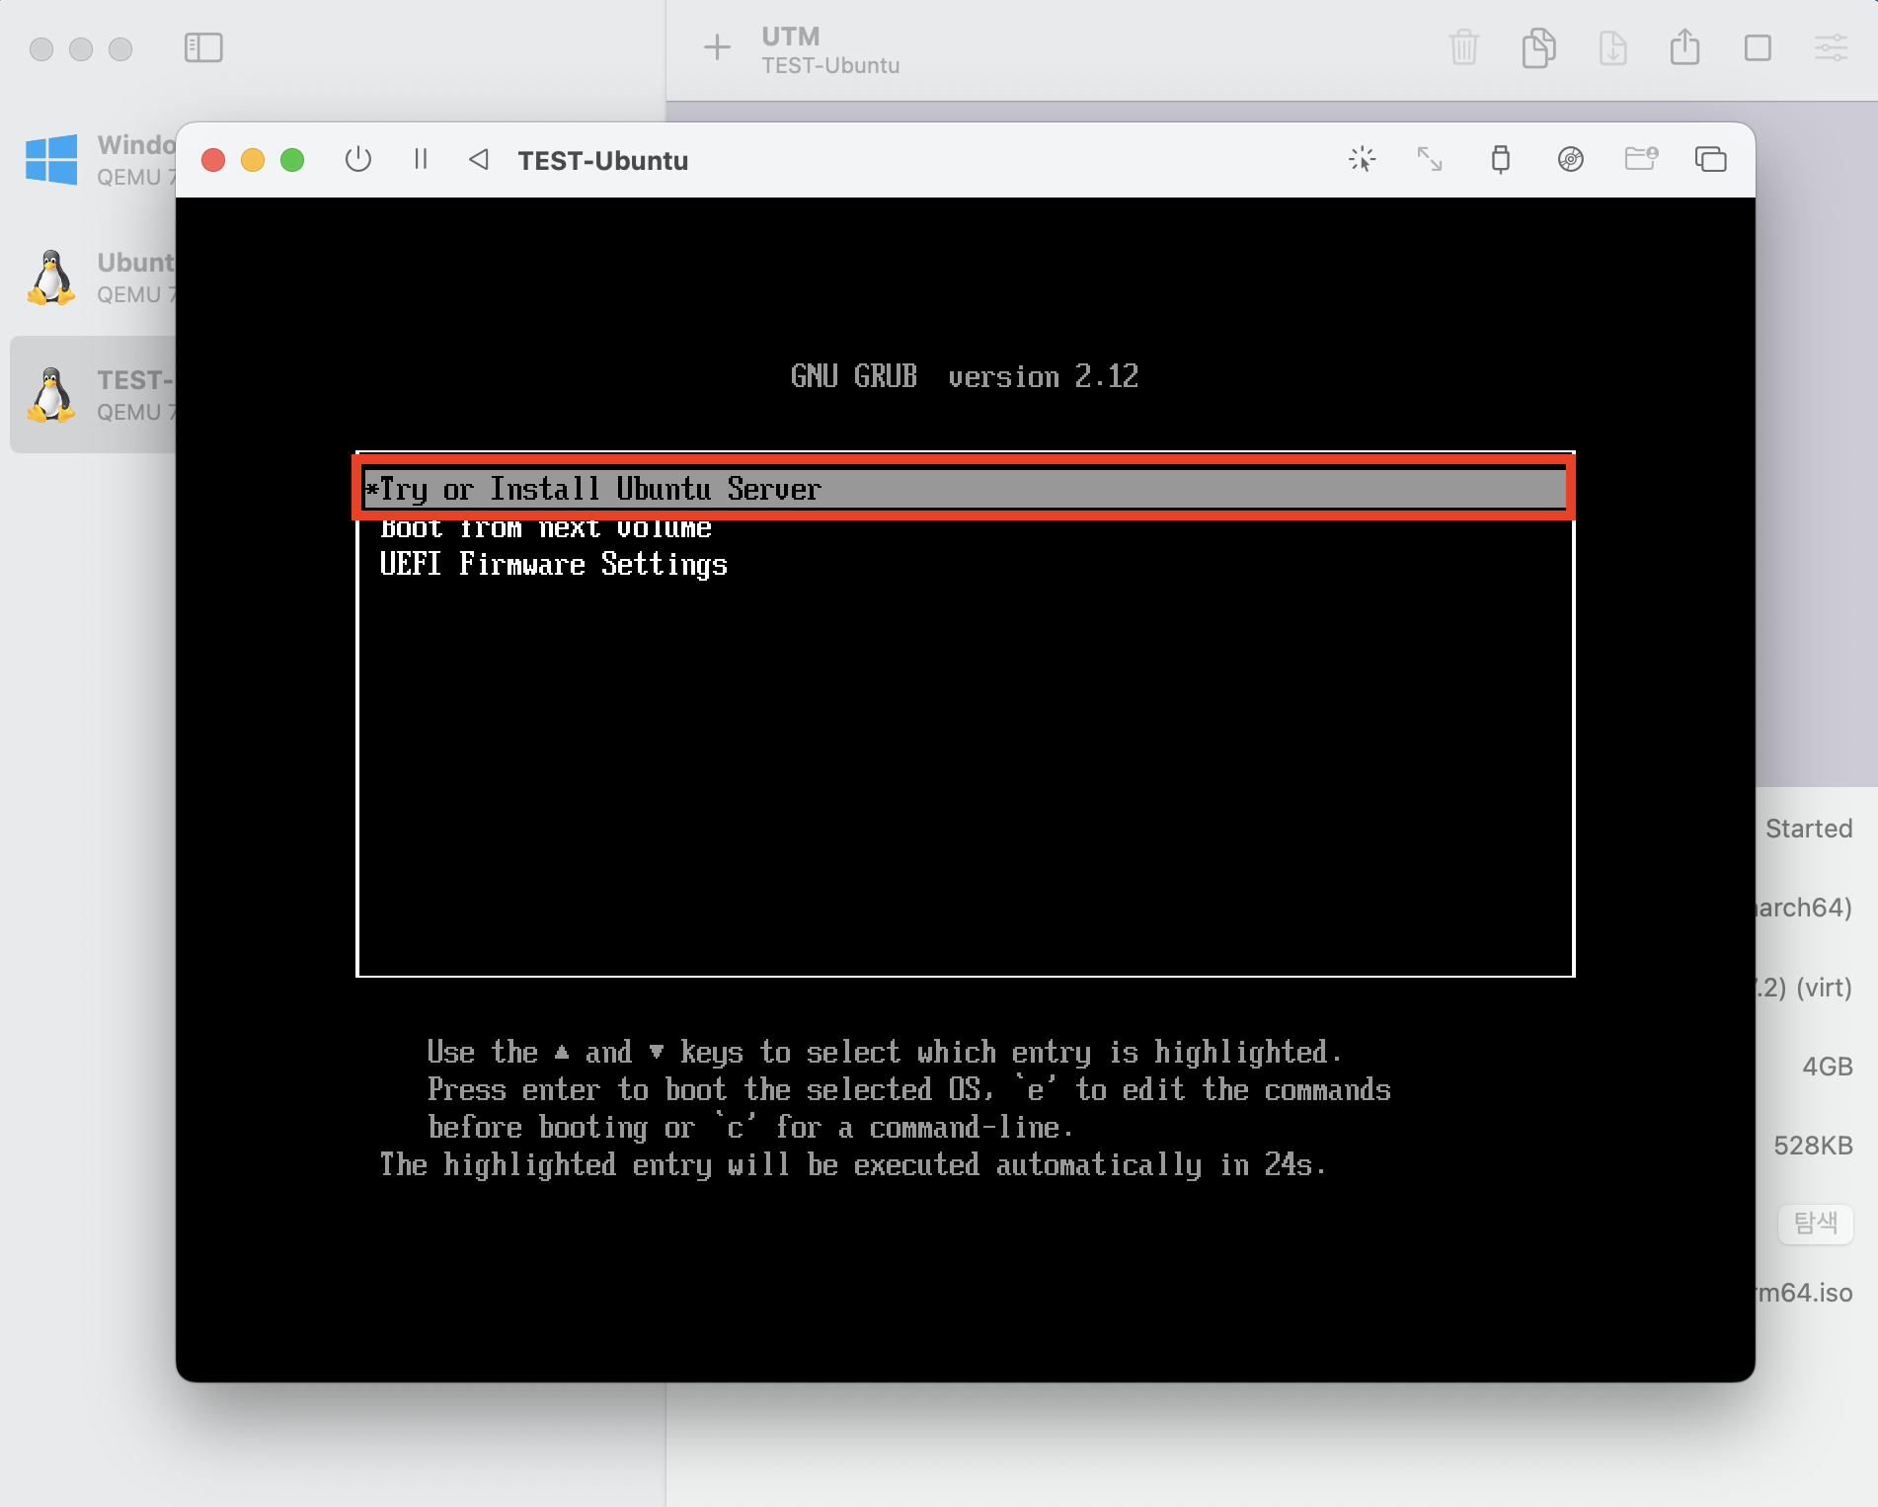This screenshot has width=1878, height=1507.
Task: Click the trash delete icon in UTM toolbar
Action: [x=1464, y=47]
